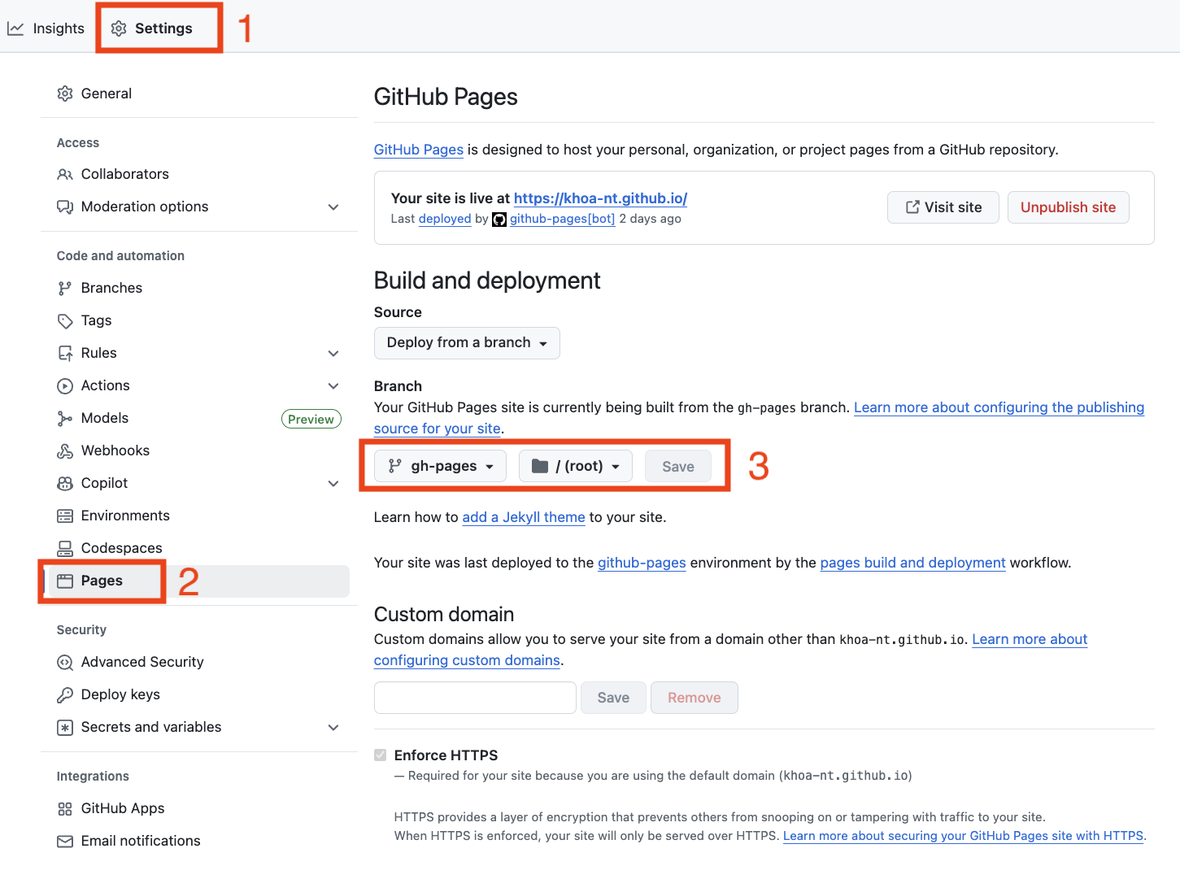Click the custom domain text field

pyautogui.click(x=475, y=698)
